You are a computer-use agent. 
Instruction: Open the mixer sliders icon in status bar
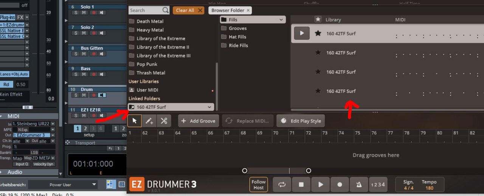122,184
